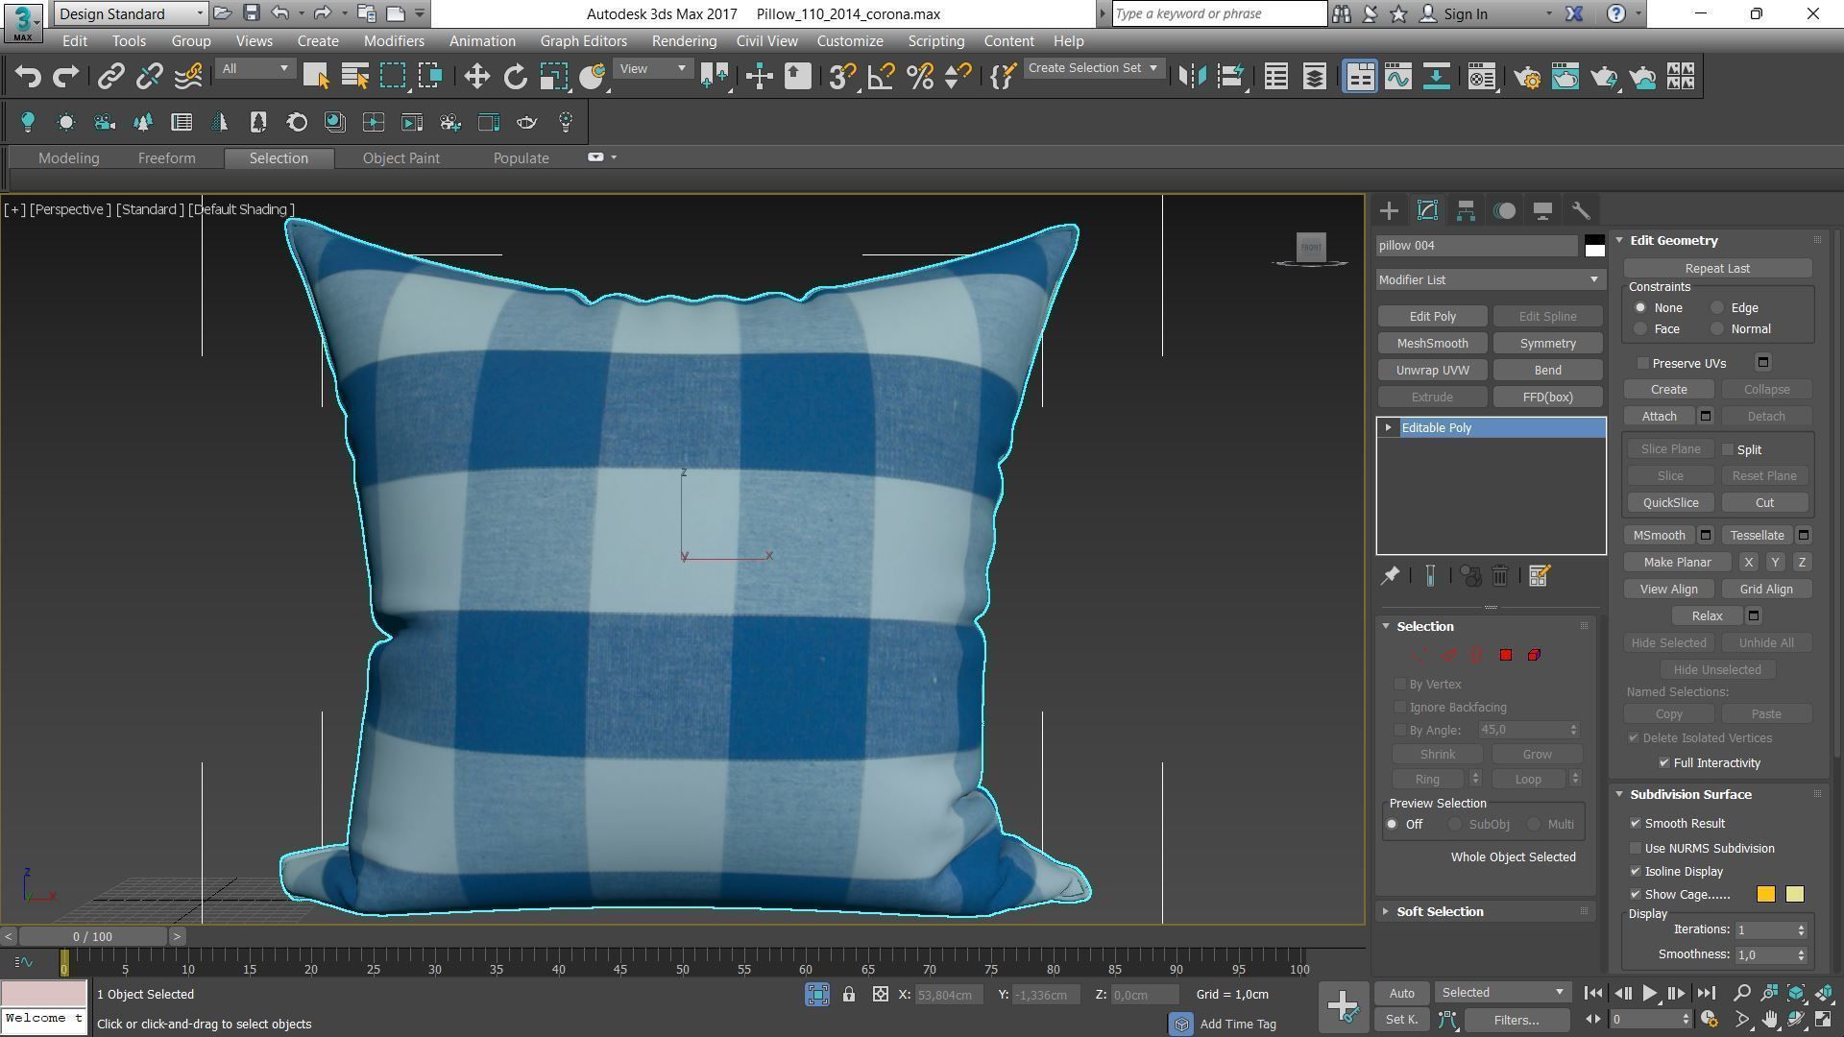Click the Unwrap UVW button

pyautogui.click(x=1432, y=371)
